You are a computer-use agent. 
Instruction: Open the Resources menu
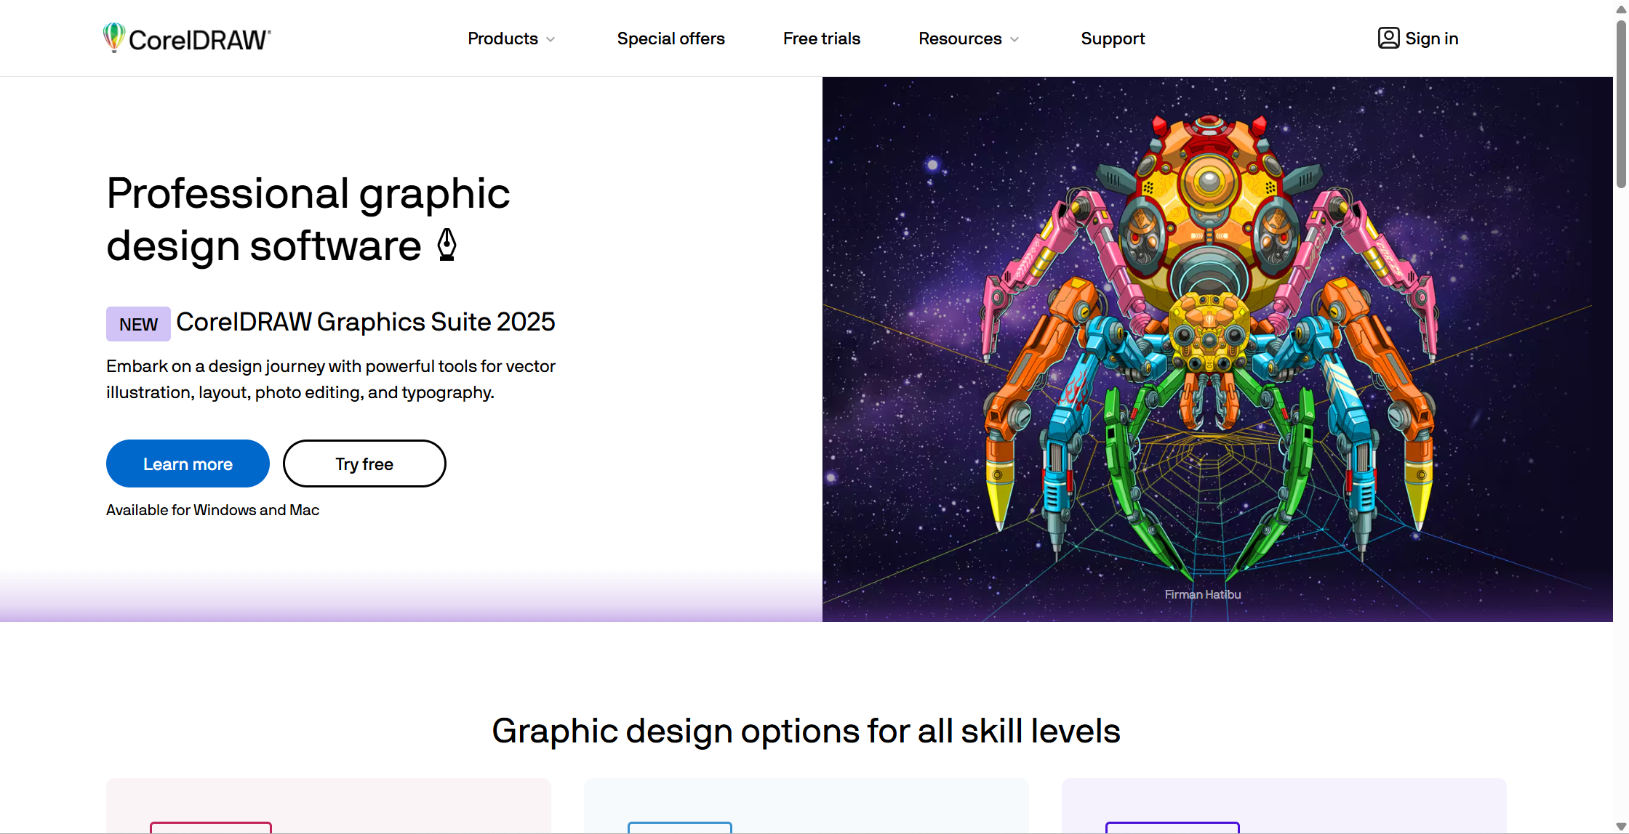960,39
